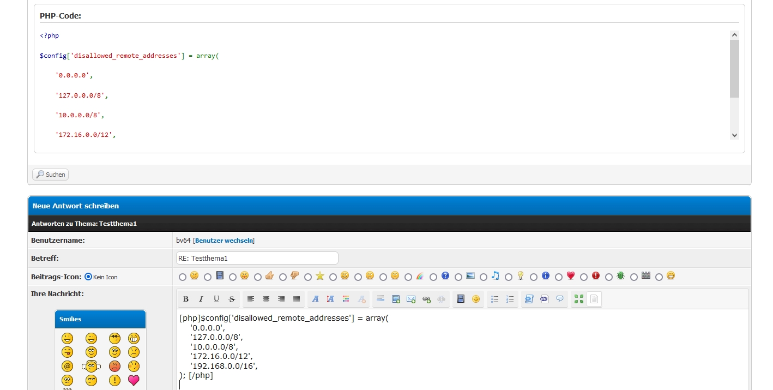Image resolution: width=773 pixels, height=390 pixels.
Task: Select the winking smiley post icon
Action: [x=194, y=275]
